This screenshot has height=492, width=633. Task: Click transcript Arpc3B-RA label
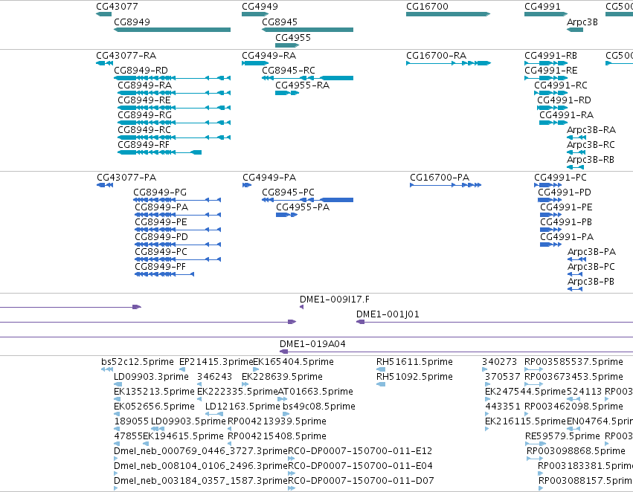coord(591,130)
